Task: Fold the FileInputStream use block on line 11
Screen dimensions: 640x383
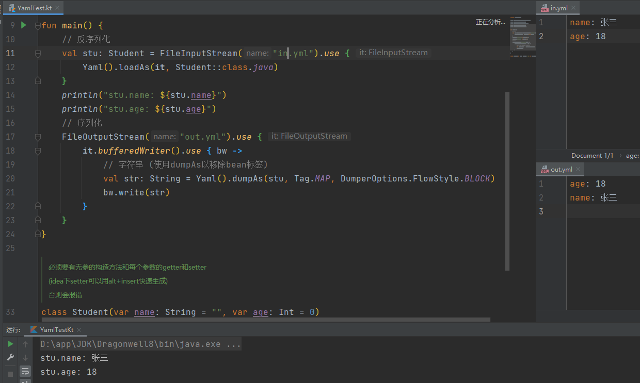Action: (37, 53)
